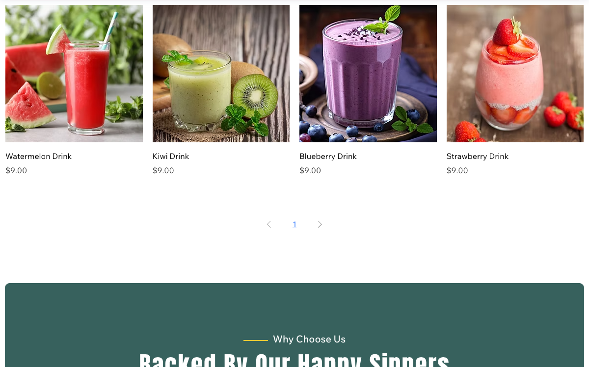This screenshot has width=589, height=367.
Task: Click the previous page arrow
Action: 269,224
